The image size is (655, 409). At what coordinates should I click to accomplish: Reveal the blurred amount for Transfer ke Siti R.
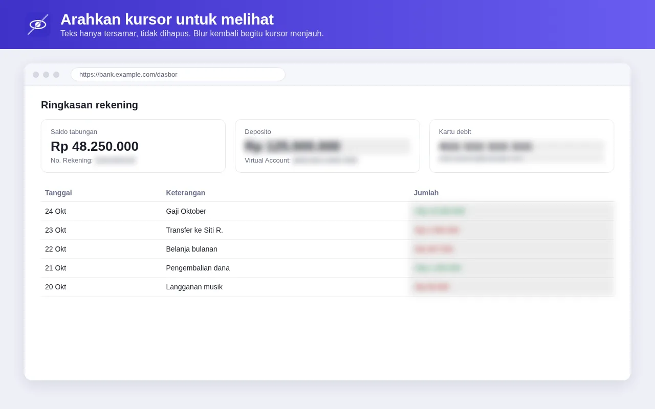[x=512, y=230]
